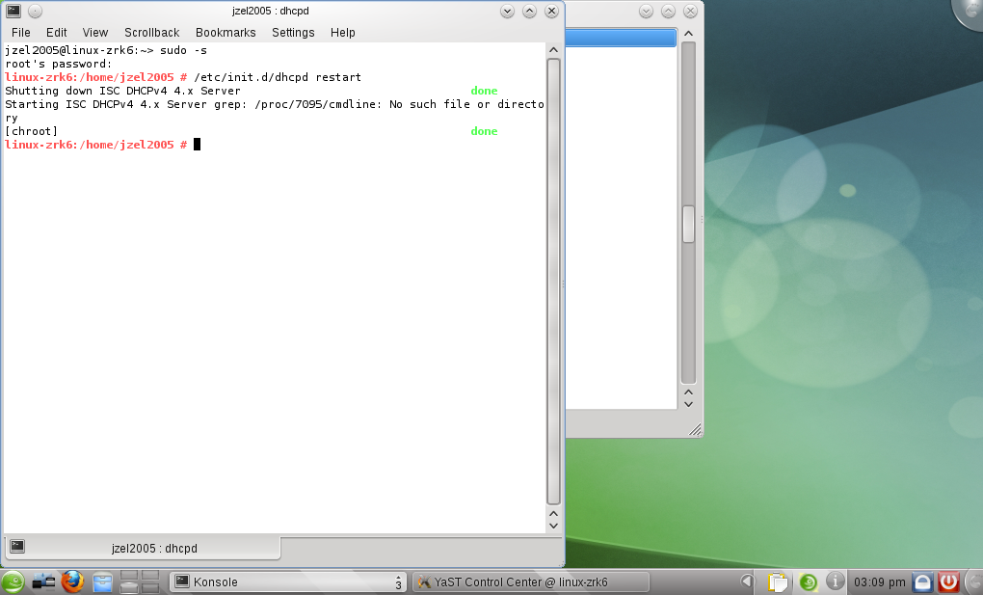983x595 pixels.
Task: Click the terminal scrollbar up arrow at top
Action: pos(553,50)
